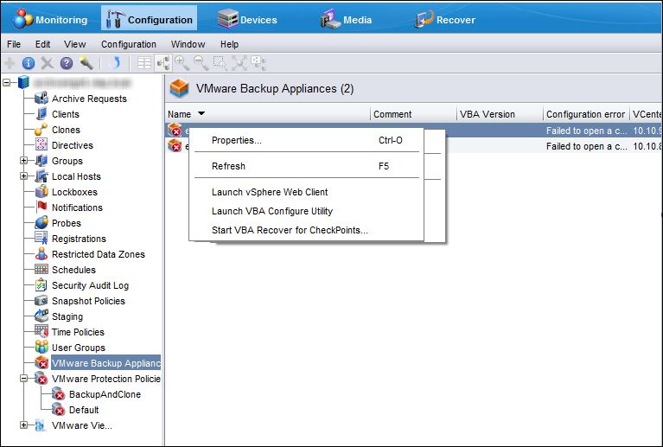The image size is (663, 447).
Task: Choose Properties... in context menu
Action: pos(307,140)
